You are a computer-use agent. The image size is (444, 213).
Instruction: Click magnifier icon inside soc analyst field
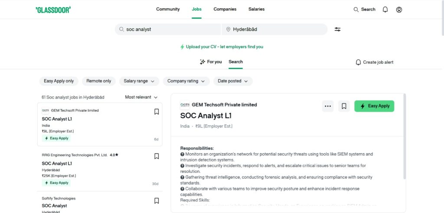click(x=121, y=29)
